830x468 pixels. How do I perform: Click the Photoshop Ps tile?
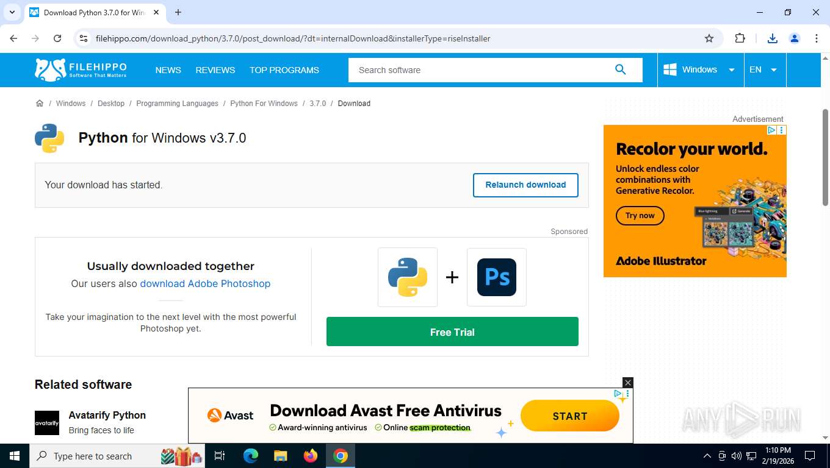pyautogui.click(x=497, y=277)
